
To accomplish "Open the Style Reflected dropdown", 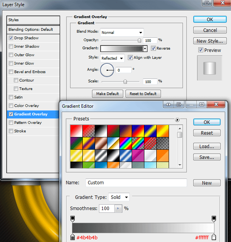I will coord(112,58).
